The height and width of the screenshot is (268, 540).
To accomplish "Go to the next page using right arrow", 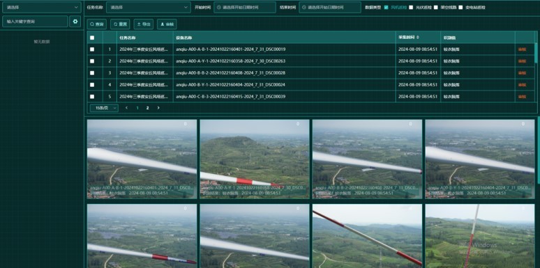I will point(158,108).
